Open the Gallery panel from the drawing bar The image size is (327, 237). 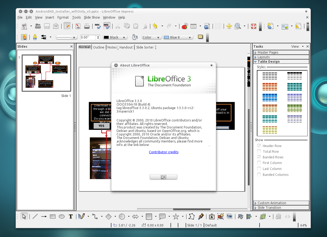pyautogui.click(x=230, y=216)
